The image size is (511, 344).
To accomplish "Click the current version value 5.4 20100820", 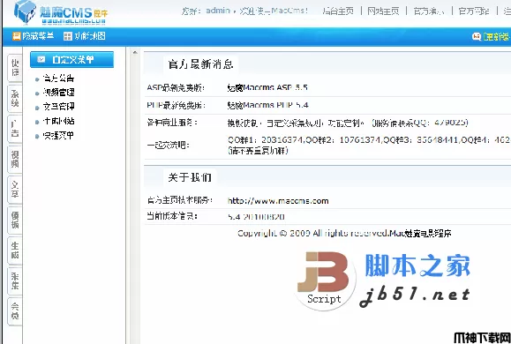I will click(x=256, y=217).
